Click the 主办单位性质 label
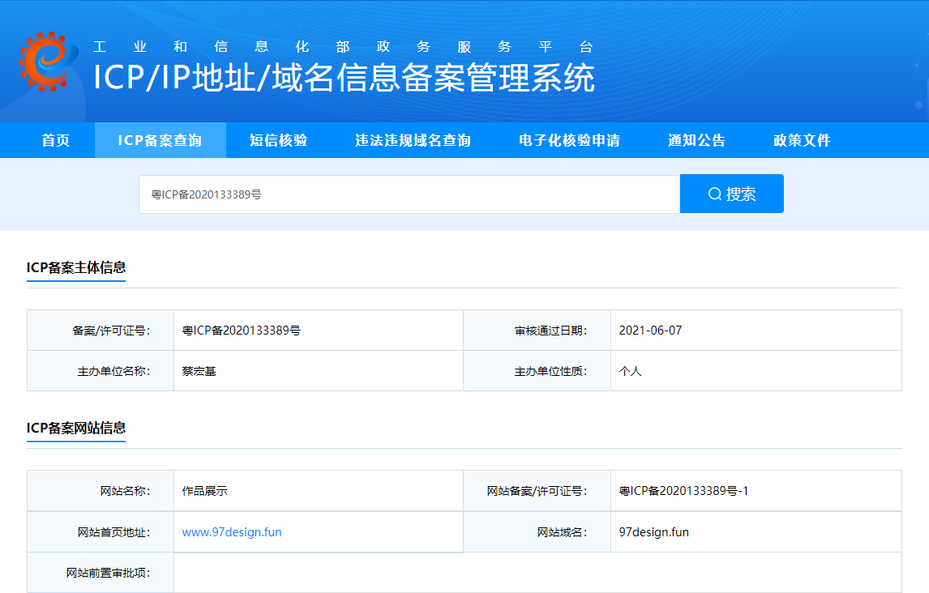 pos(551,371)
